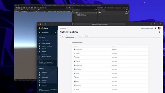Viewport: 165px width, 93px height.
Task: Open the Phone provider row
Action: (110, 53)
